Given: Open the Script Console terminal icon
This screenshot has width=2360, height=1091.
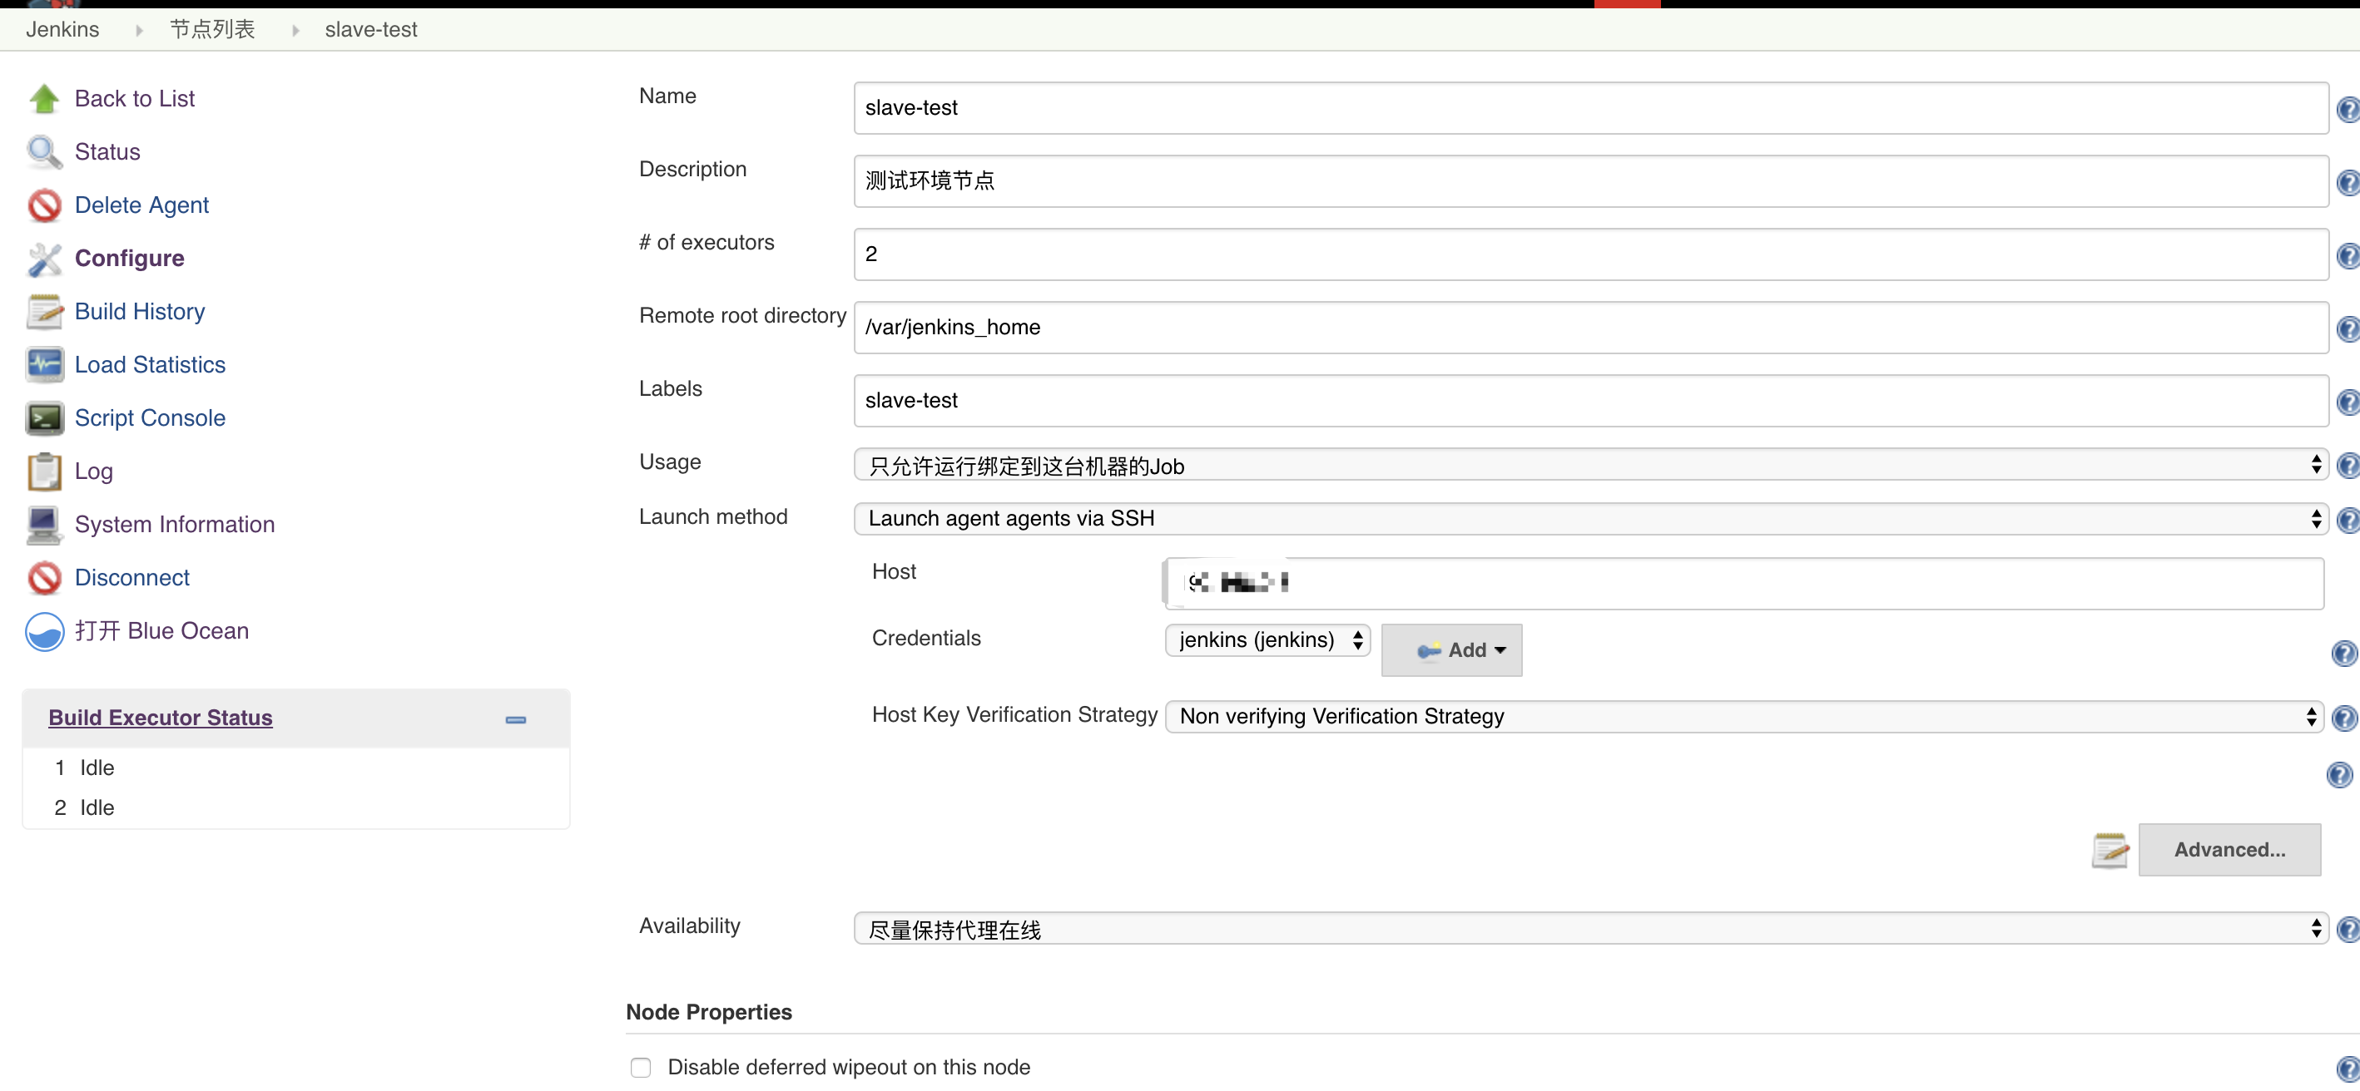Looking at the screenshot, I should (44, 418).
